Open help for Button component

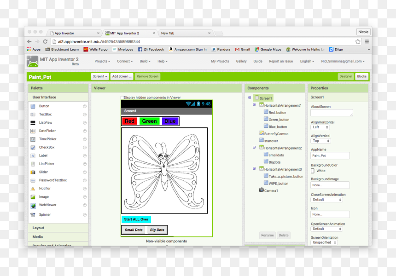85,106
